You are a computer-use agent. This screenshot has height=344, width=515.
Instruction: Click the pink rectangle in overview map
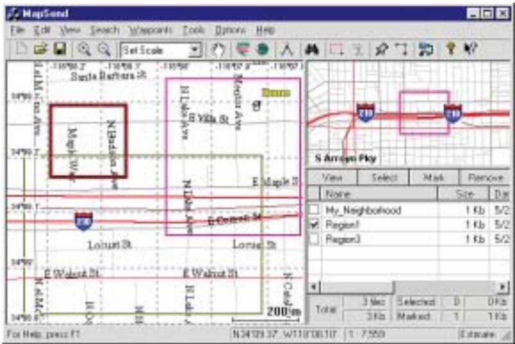pyautogui.click(x=425, y=113)
